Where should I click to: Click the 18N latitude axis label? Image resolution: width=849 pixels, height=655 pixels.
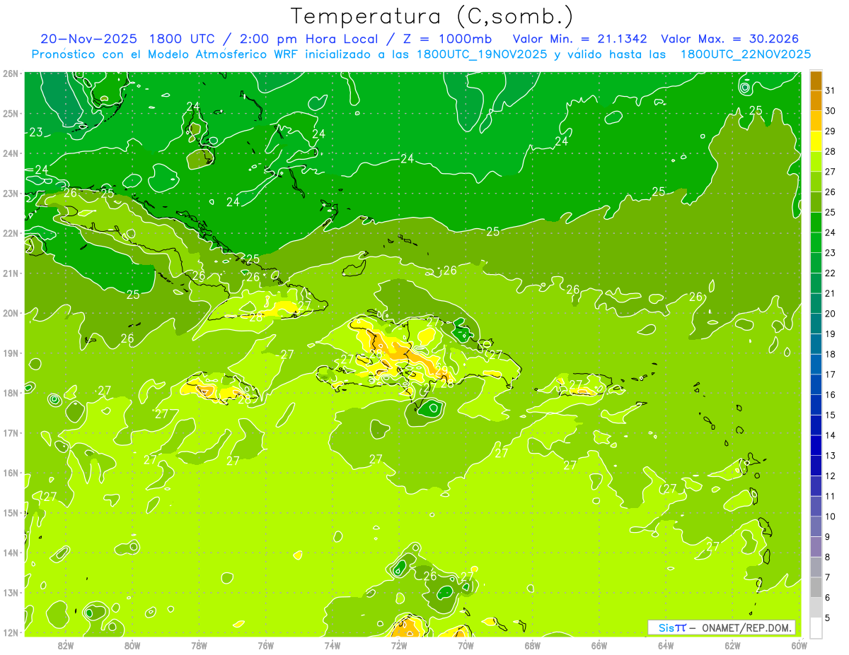pyautogui.click(x=11, y=393)
